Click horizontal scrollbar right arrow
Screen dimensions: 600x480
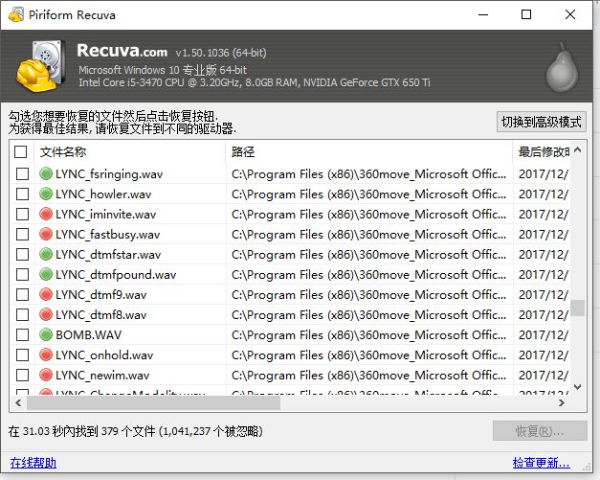562,402
